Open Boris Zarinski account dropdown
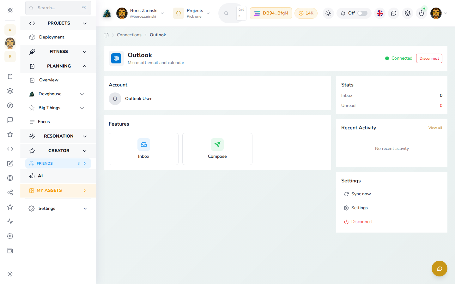Screen dimensions: 455x284 point(140,13)
